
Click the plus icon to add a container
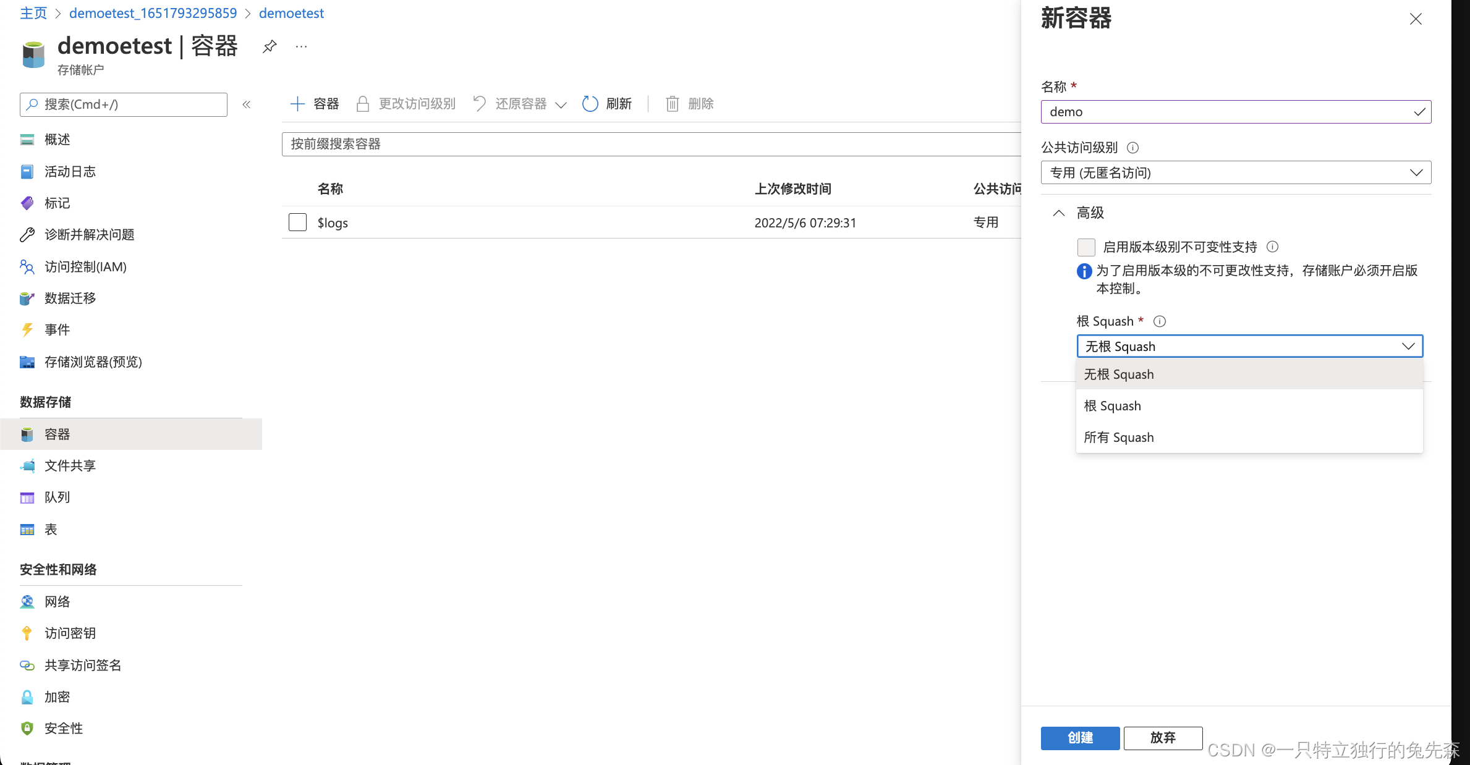pos(297,104)
